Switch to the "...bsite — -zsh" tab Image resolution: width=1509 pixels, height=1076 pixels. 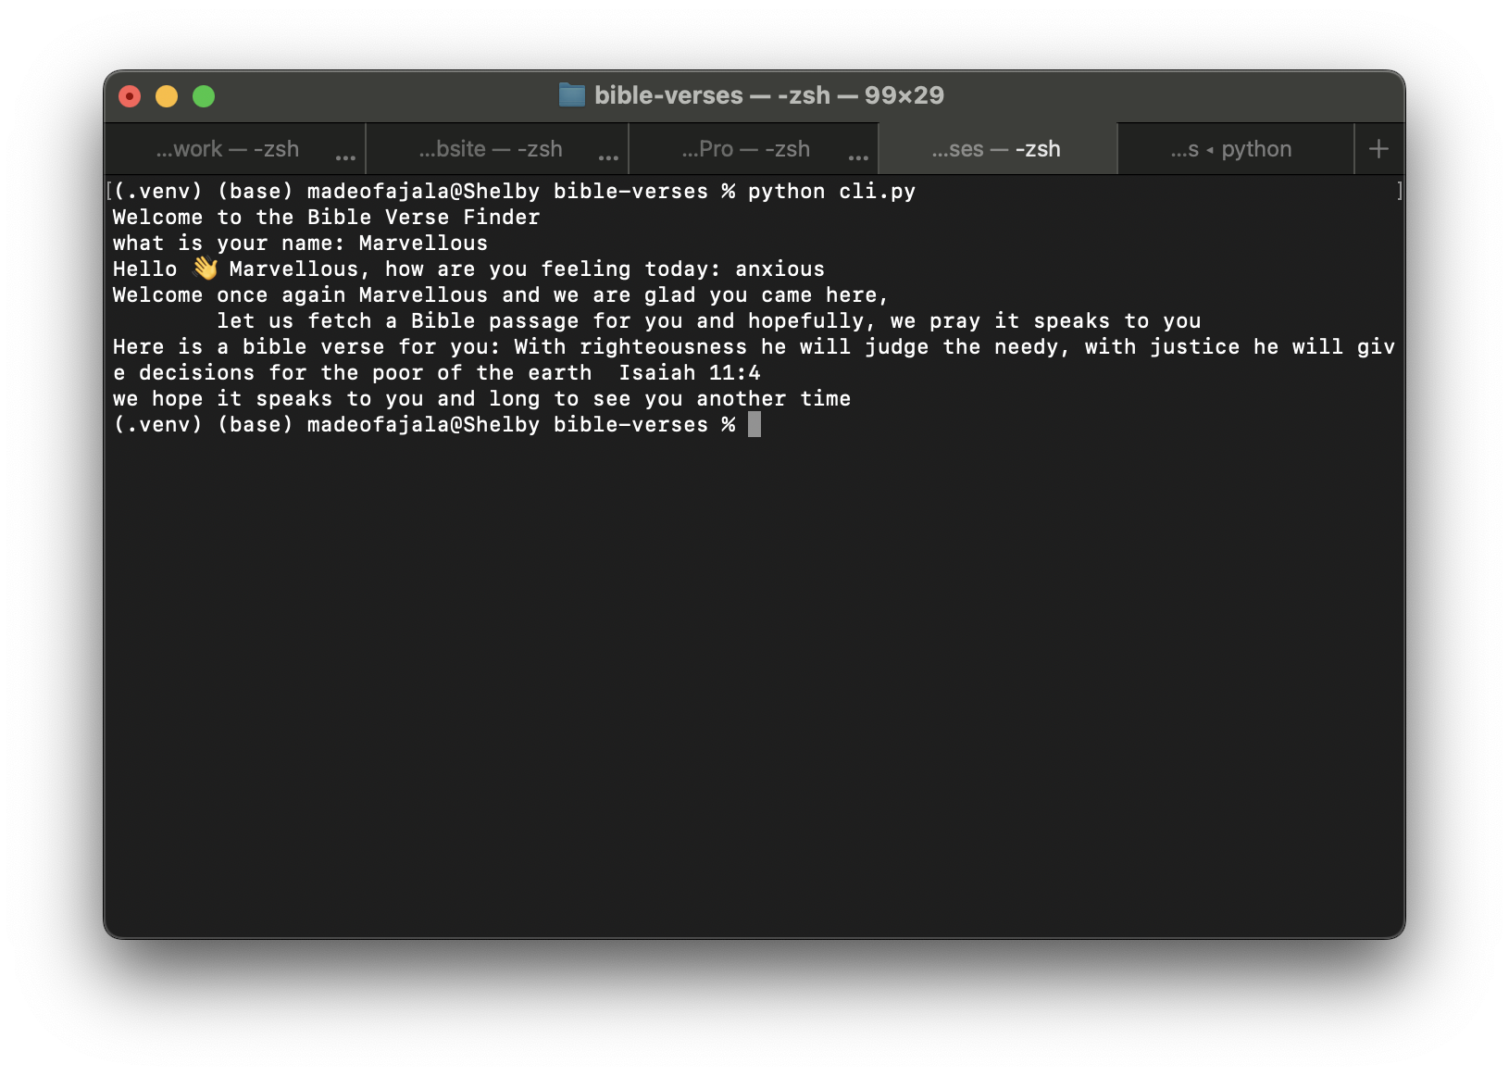[x=490, y=149]
